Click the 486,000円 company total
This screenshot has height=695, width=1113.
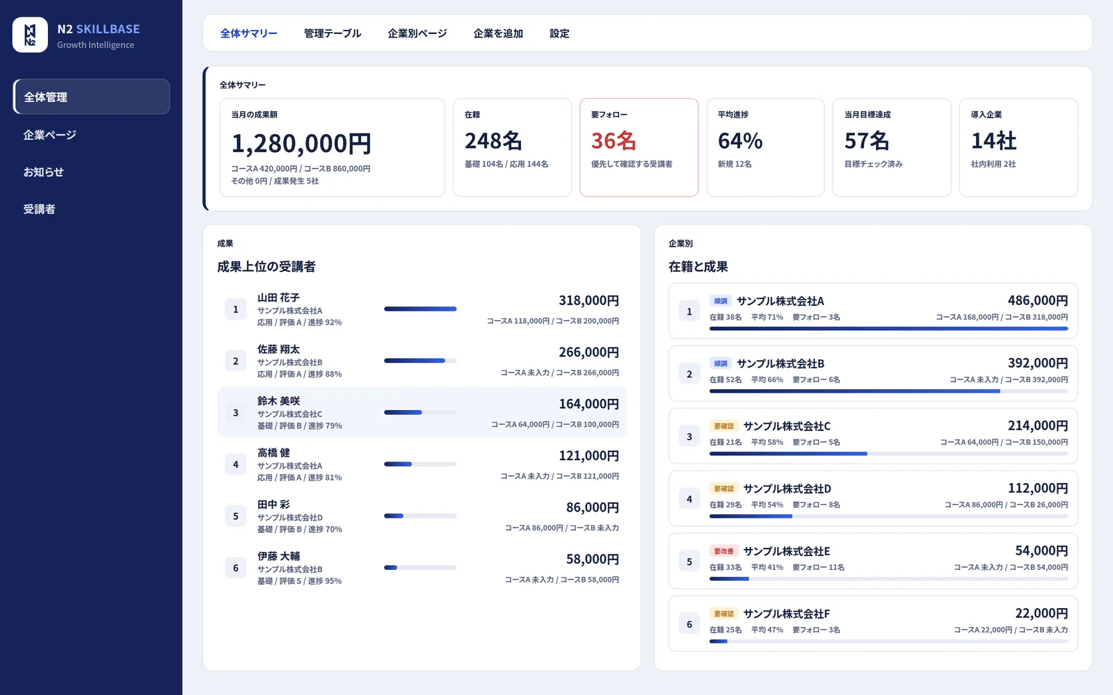tap(1038, 300)
